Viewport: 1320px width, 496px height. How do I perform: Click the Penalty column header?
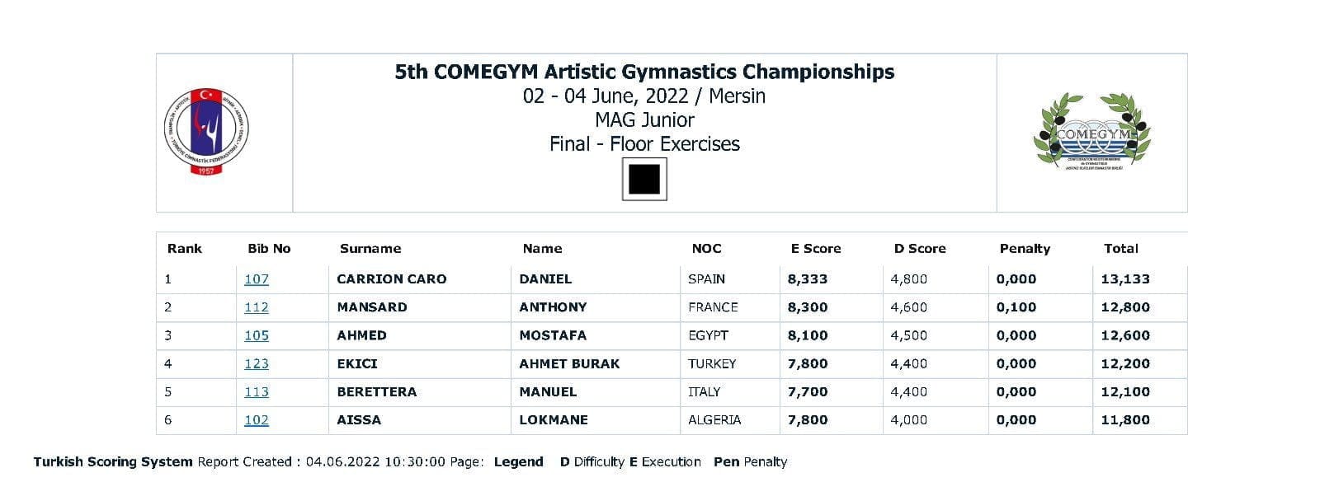point(1025,248)
